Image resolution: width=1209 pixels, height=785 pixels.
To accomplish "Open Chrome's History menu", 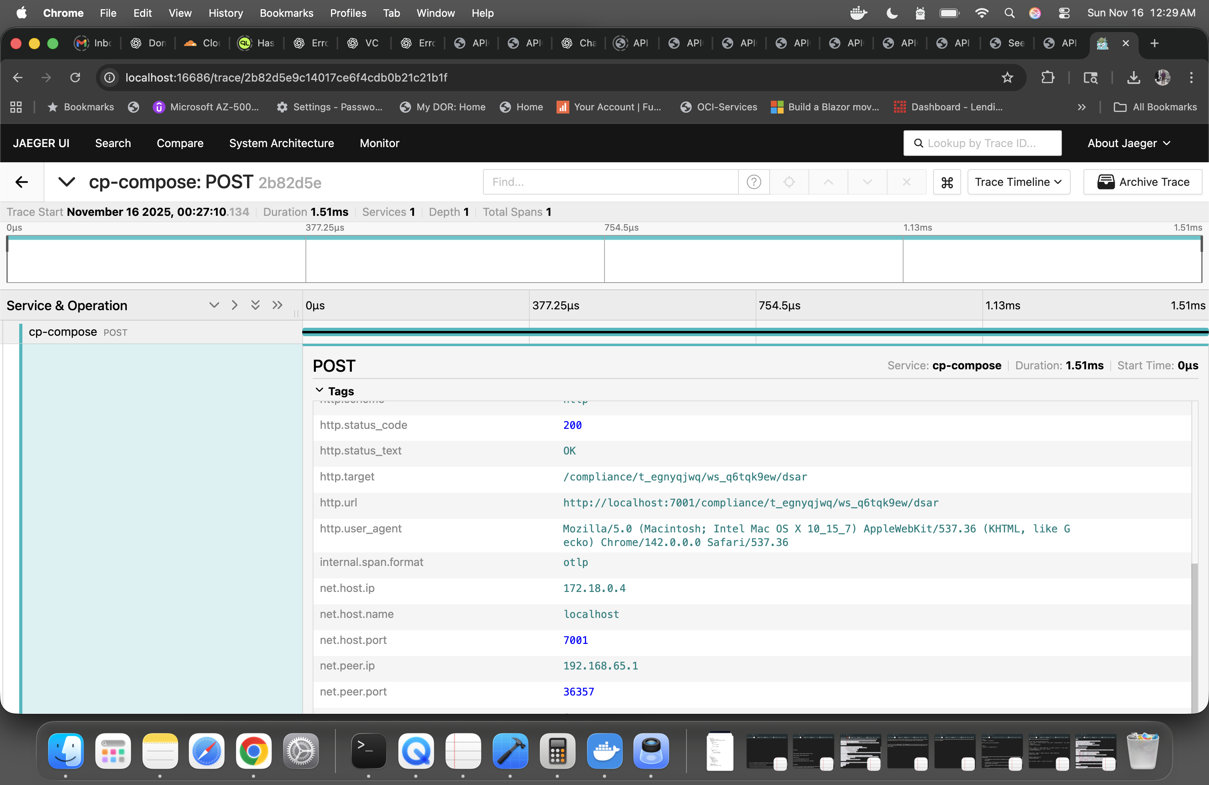I will (x=225, y=13).
